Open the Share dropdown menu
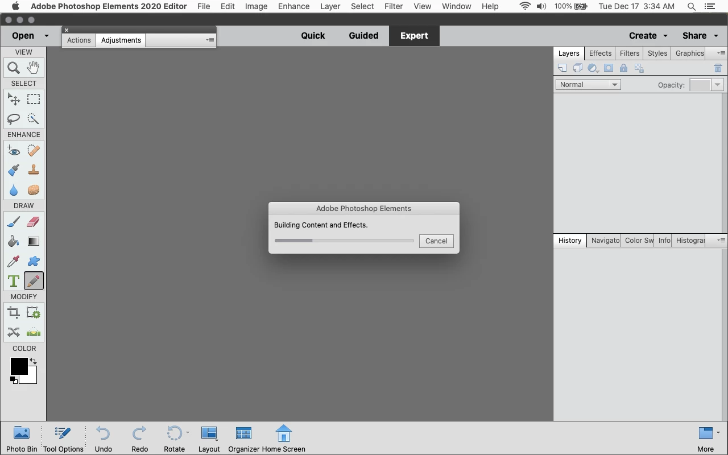Image resolution: width=728 pixels, height=455 pixels. 701,35
